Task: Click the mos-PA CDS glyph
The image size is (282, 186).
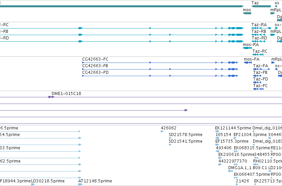Action: tap(248, 63)
